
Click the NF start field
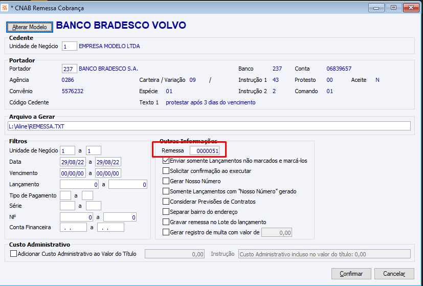[77, 217]
